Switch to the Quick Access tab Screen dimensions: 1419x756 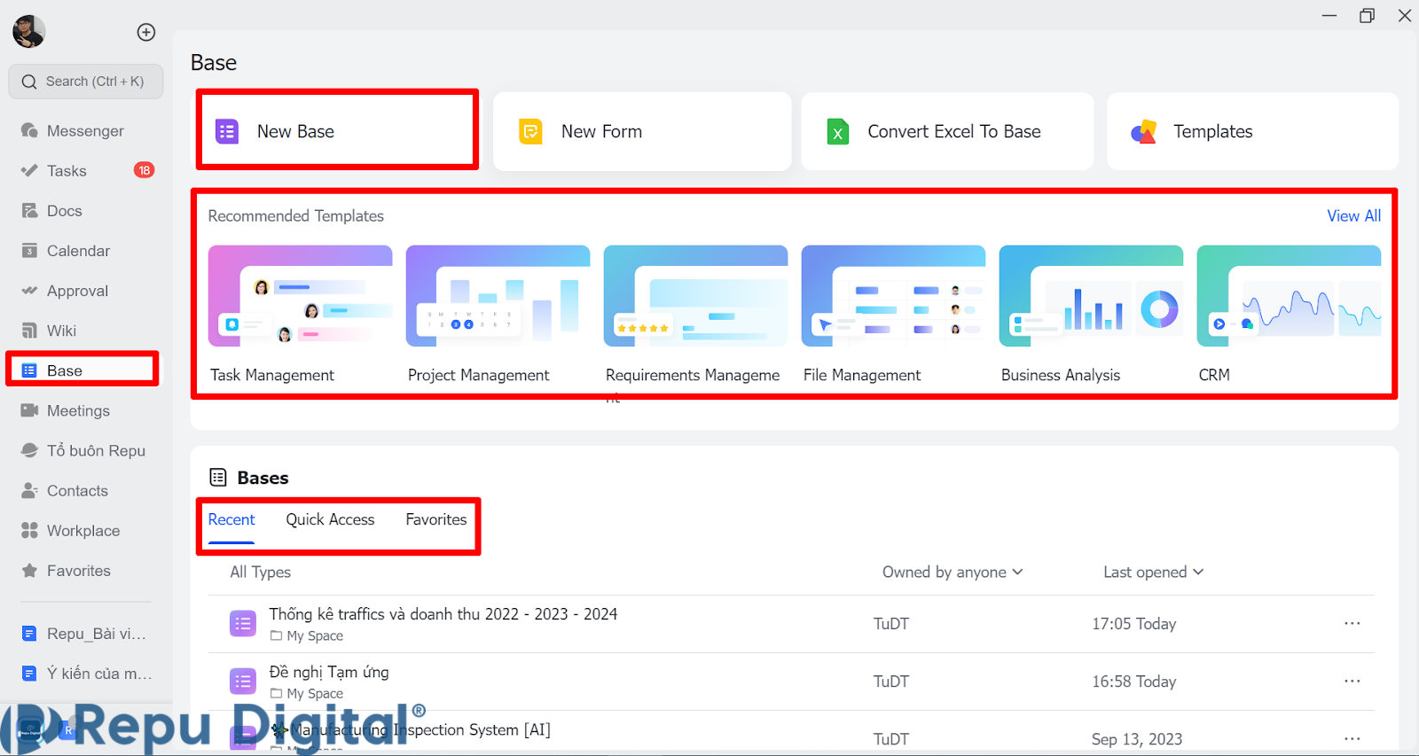(x=330, y=520)
